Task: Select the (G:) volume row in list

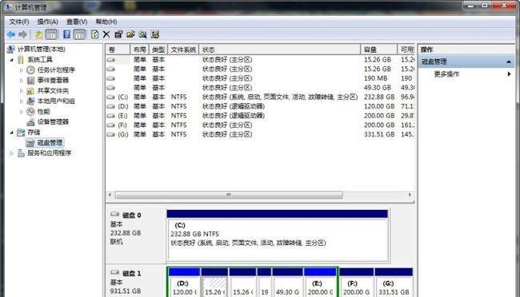Action: coord(260,134)
